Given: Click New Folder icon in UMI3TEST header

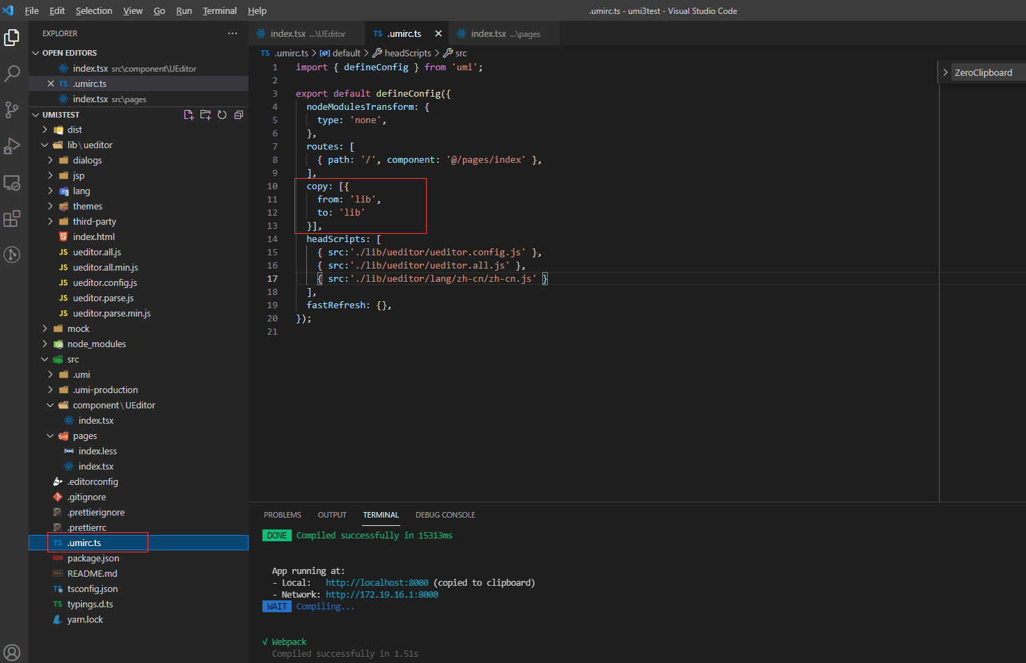Looking at the screenshot, I should (205, 115).
